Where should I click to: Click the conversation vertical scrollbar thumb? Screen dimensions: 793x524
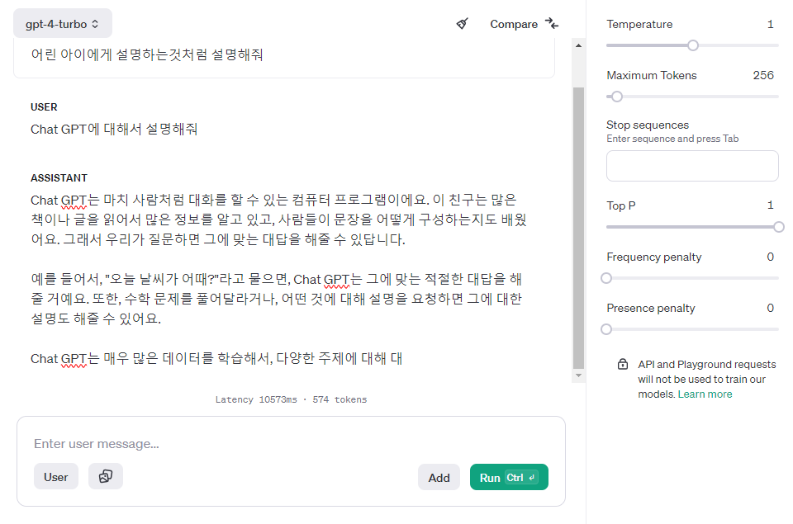tap(578, 228)
